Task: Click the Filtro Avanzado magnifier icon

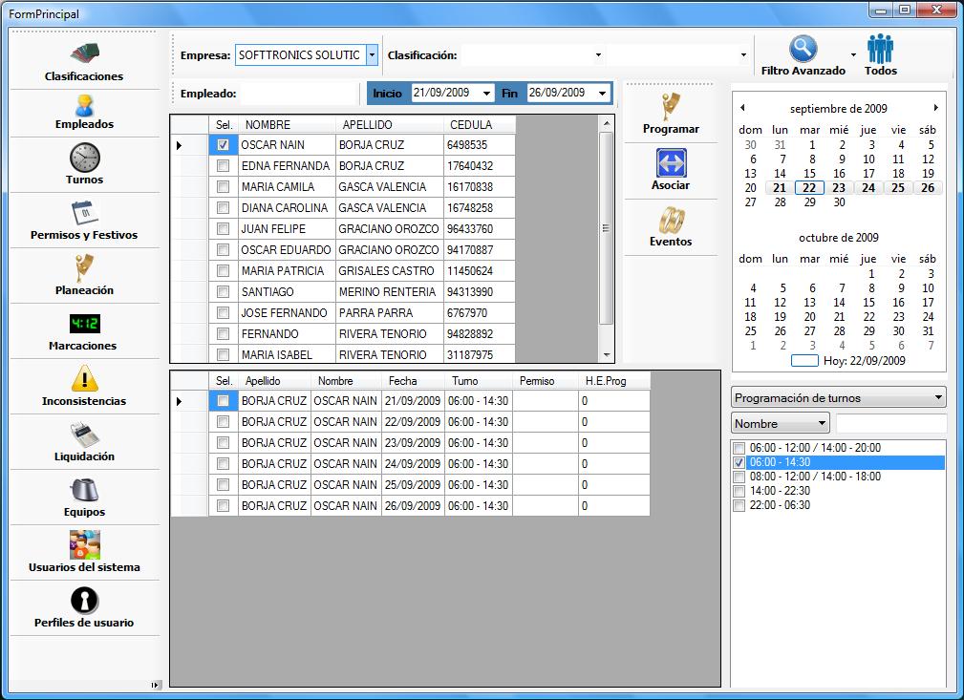Action: [803, 49]
